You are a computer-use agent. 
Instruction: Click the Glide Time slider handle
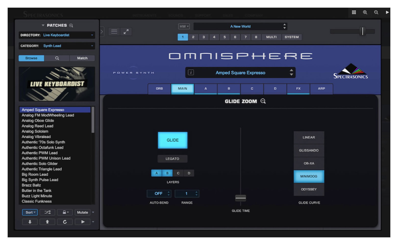tap(240, 198)
